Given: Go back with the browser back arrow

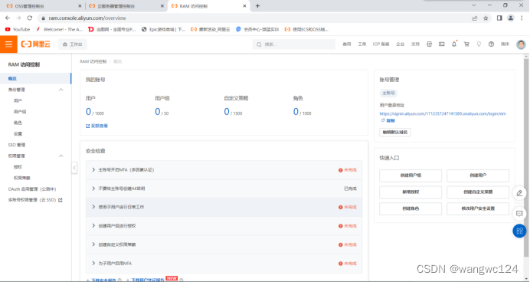Looking at the screenshot, I should (x=8, y=18).
